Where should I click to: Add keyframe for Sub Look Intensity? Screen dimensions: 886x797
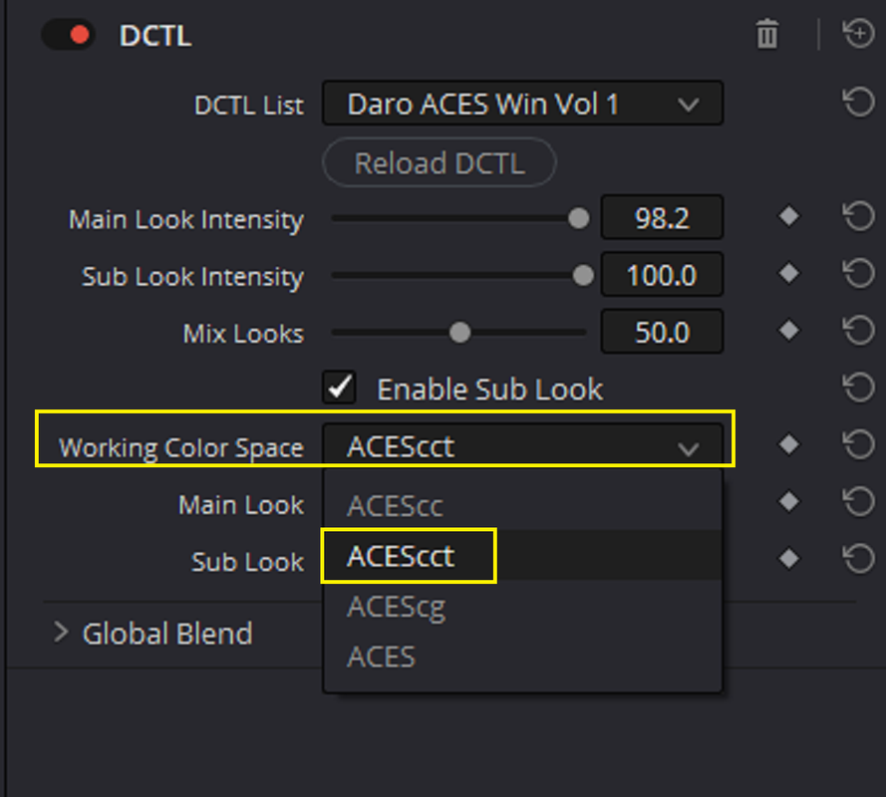tap(788, 273)
